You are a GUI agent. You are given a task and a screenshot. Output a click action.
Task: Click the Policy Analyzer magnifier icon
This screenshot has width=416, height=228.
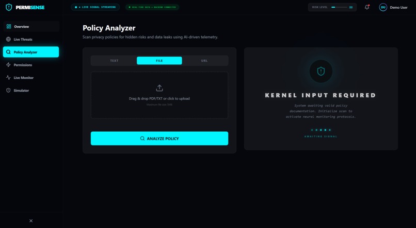8,52
